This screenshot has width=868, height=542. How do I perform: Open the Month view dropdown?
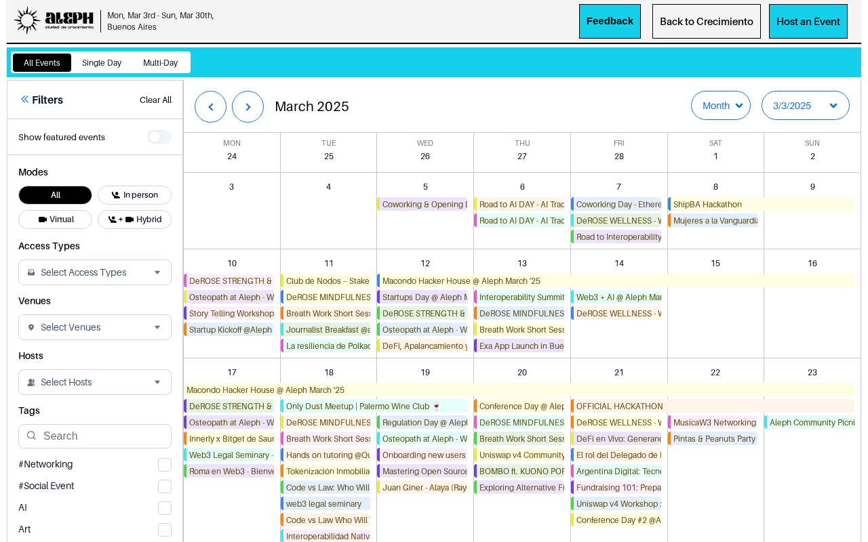(x=721, y=106)
